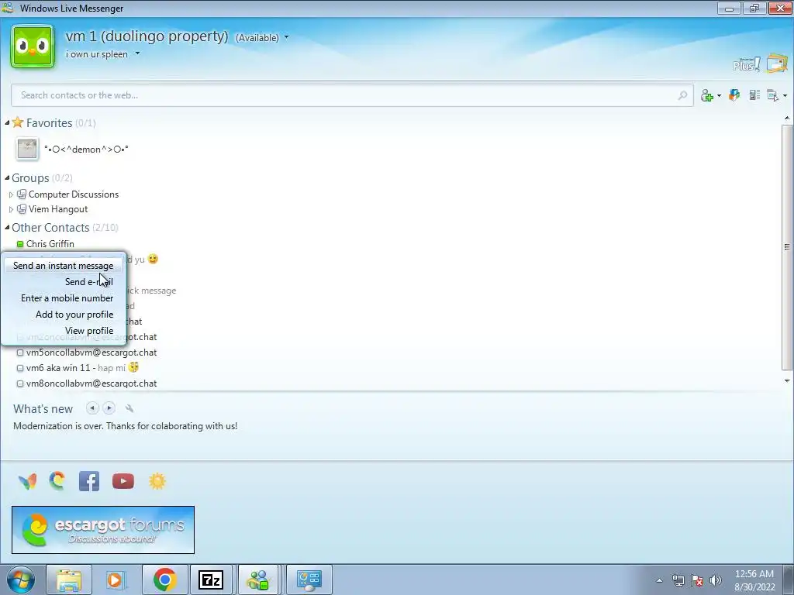
Task: Open What's new wrench settings
Action: coord(129,408)
